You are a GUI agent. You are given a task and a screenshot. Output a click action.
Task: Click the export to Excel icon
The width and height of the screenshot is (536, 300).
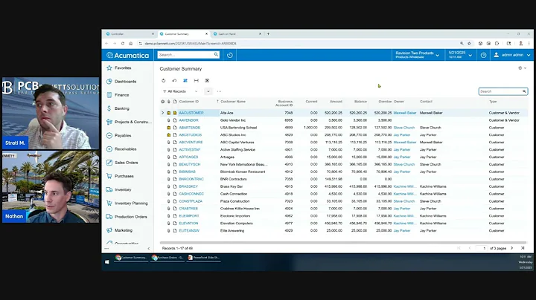point(207,80)
